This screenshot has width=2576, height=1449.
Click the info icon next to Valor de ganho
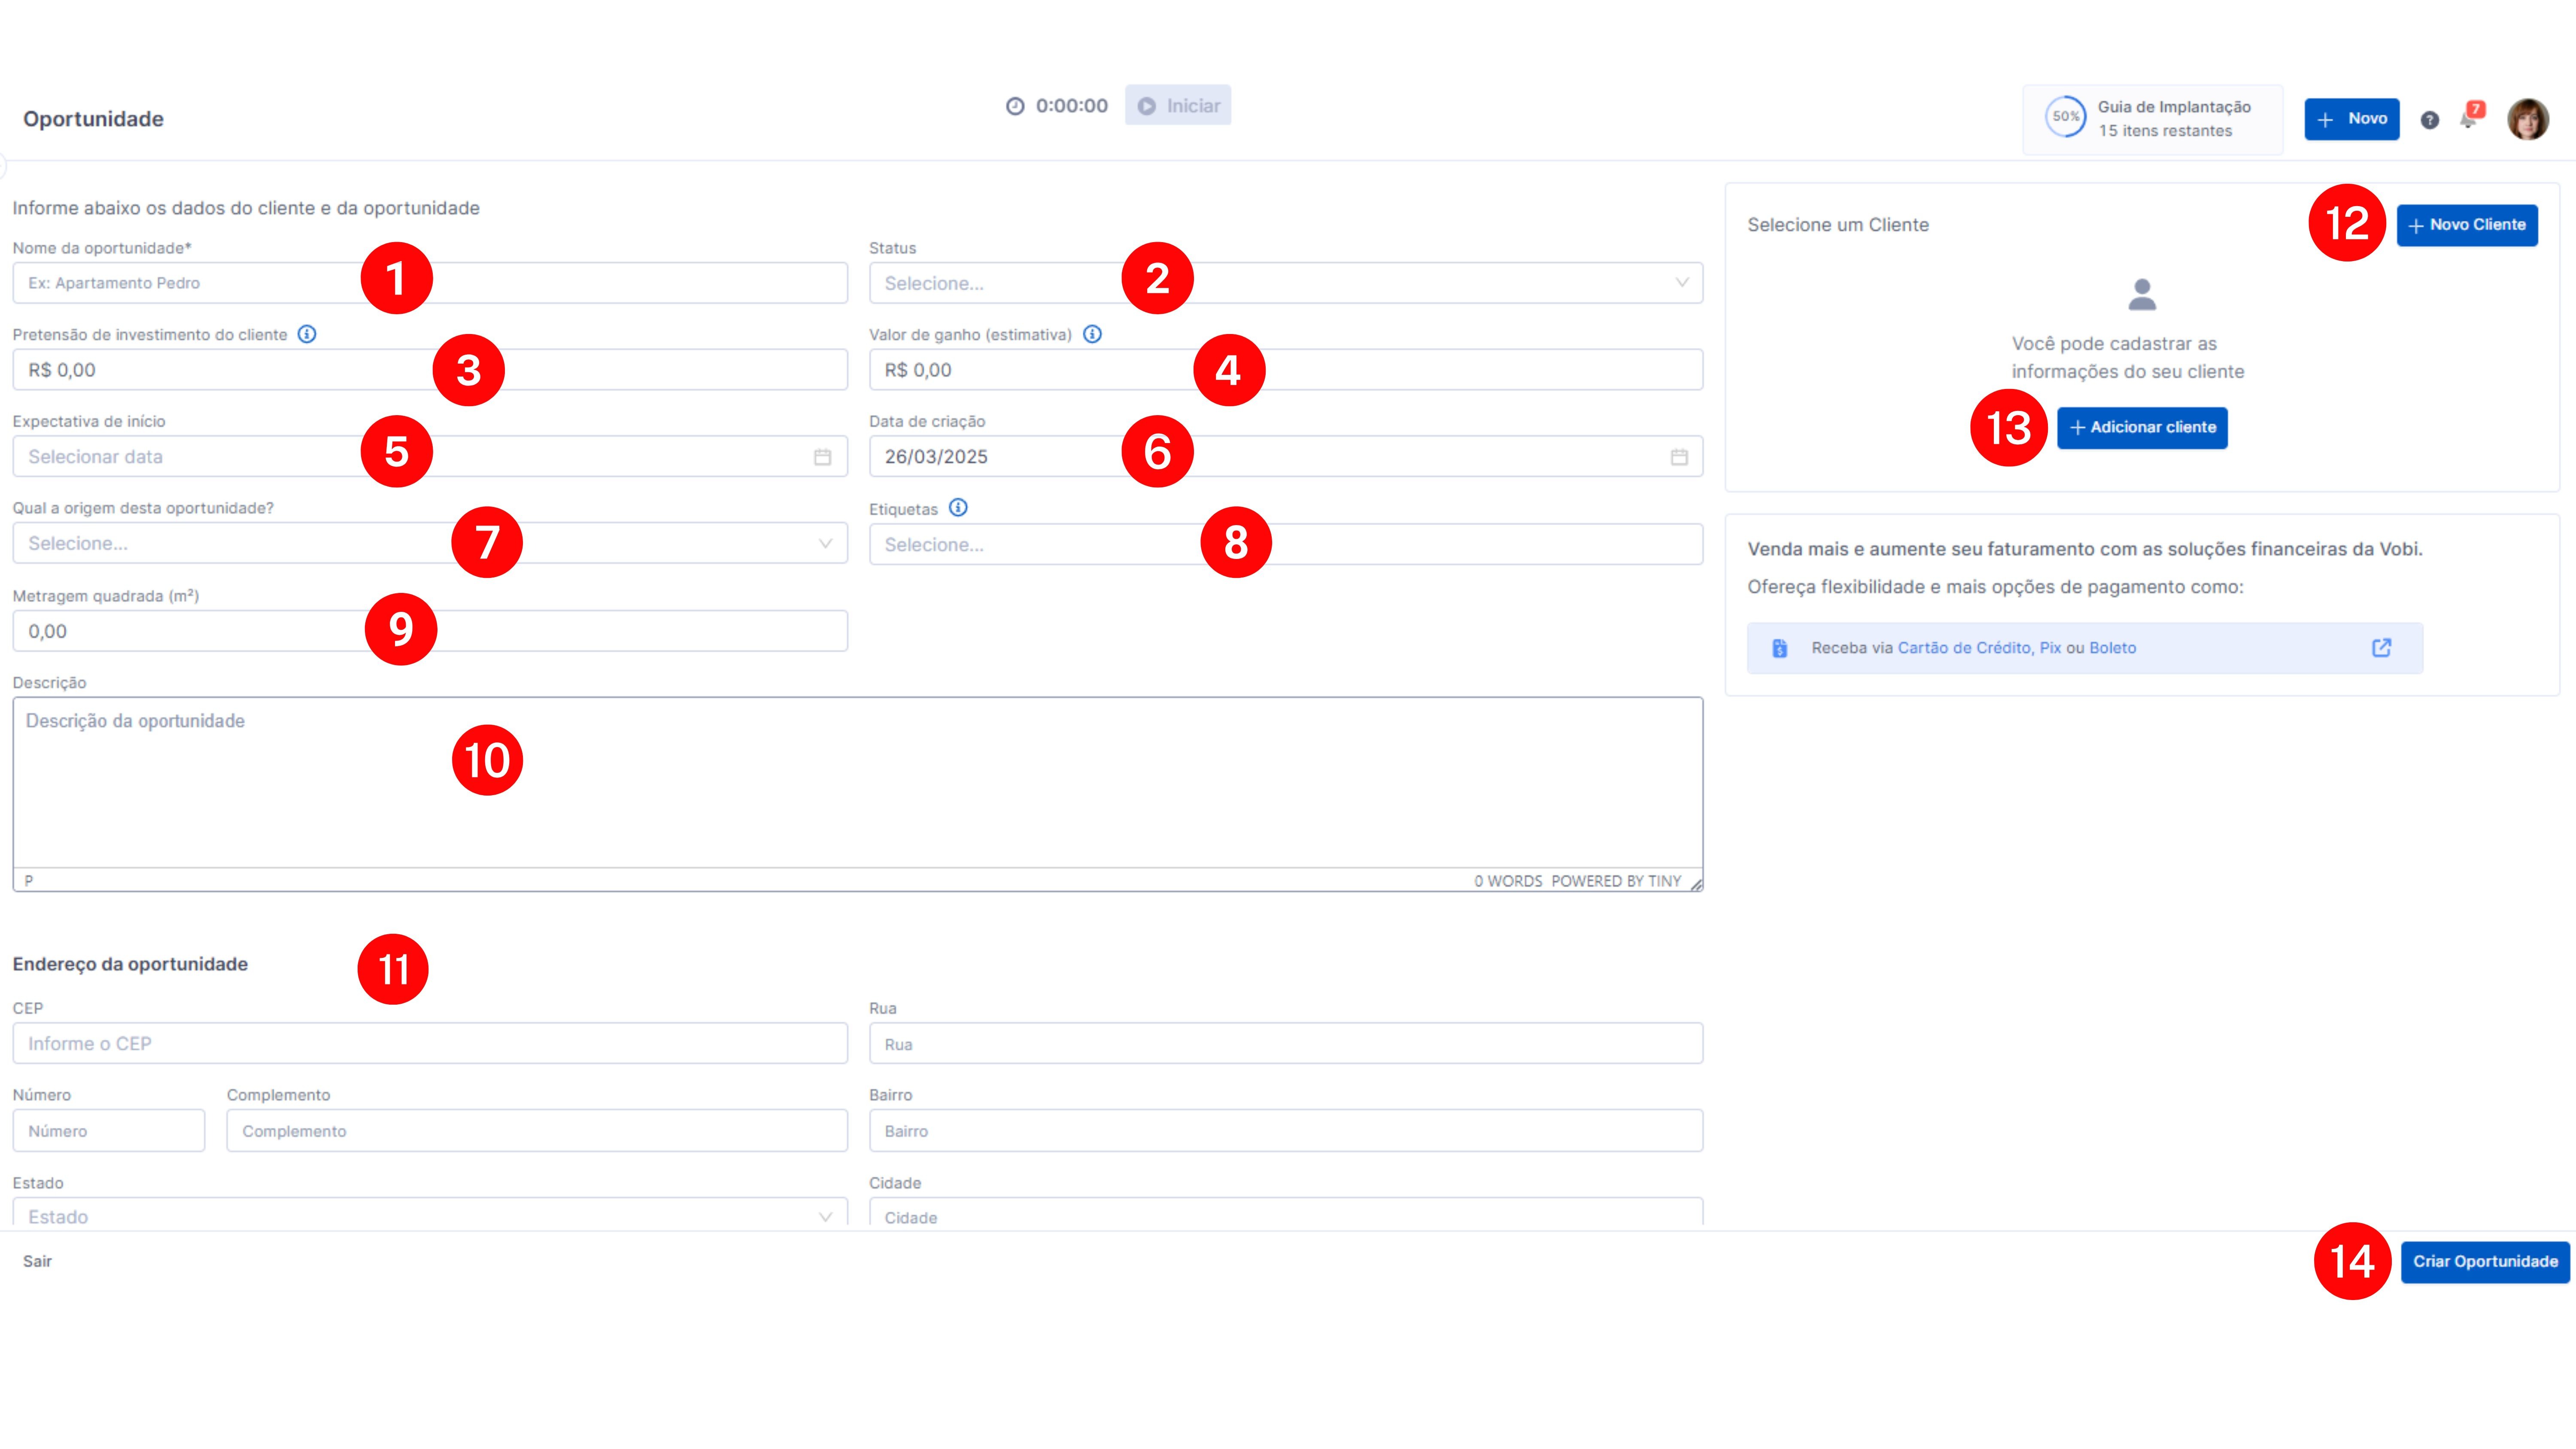tap(1092, 334)
